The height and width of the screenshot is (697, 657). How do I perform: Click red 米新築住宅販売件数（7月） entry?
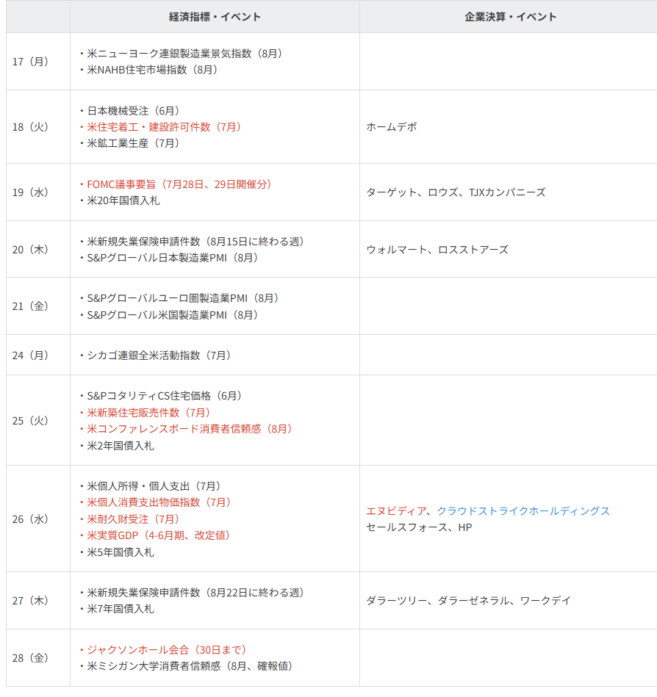tap(145, 413)
